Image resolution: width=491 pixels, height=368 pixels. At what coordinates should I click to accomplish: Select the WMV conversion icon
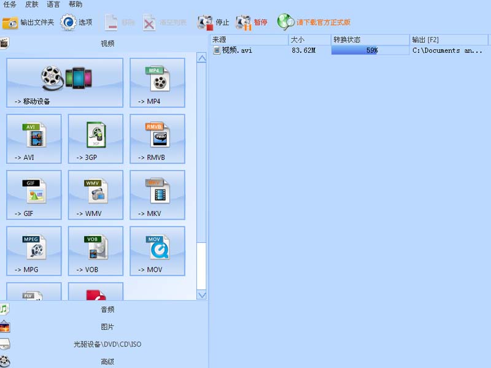[95, 195]
